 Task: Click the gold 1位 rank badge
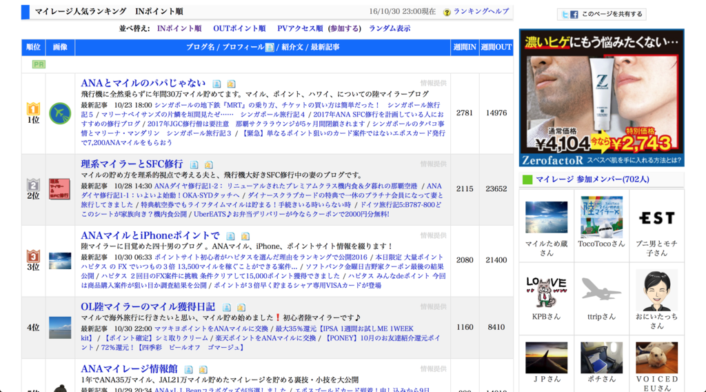[33, 108]
